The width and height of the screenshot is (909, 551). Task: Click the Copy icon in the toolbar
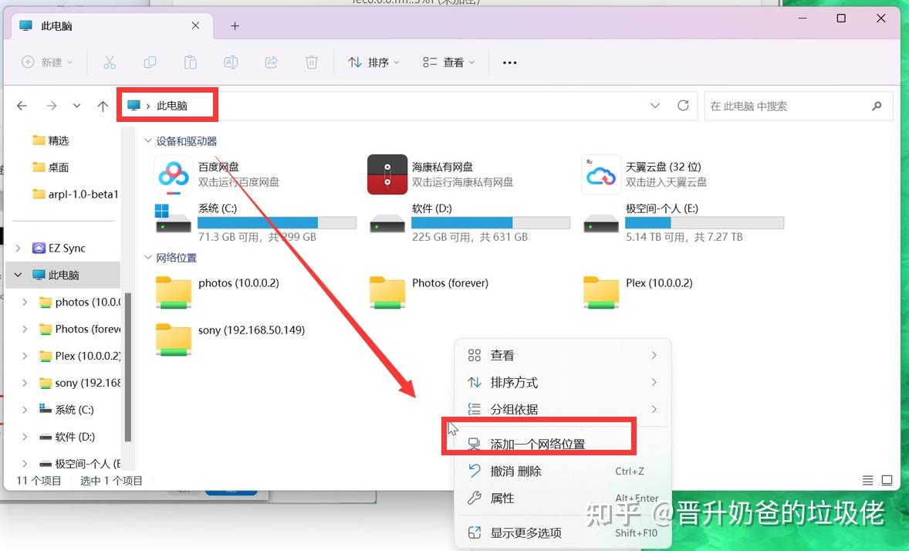(x=150, y=62)
